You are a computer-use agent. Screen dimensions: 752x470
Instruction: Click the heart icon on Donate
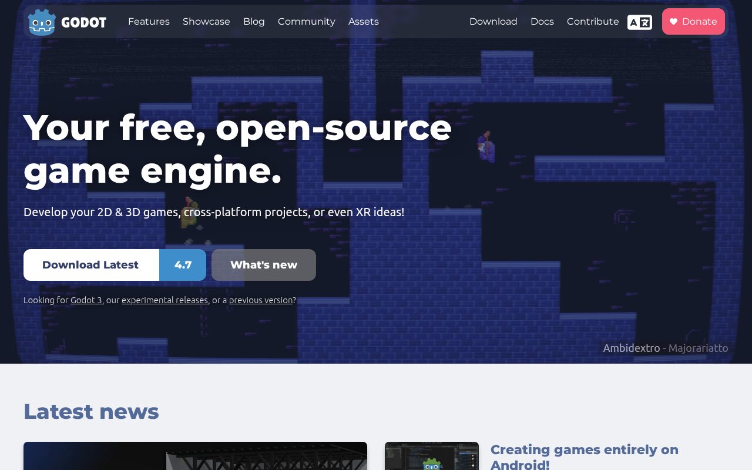[x=673, y=22]
